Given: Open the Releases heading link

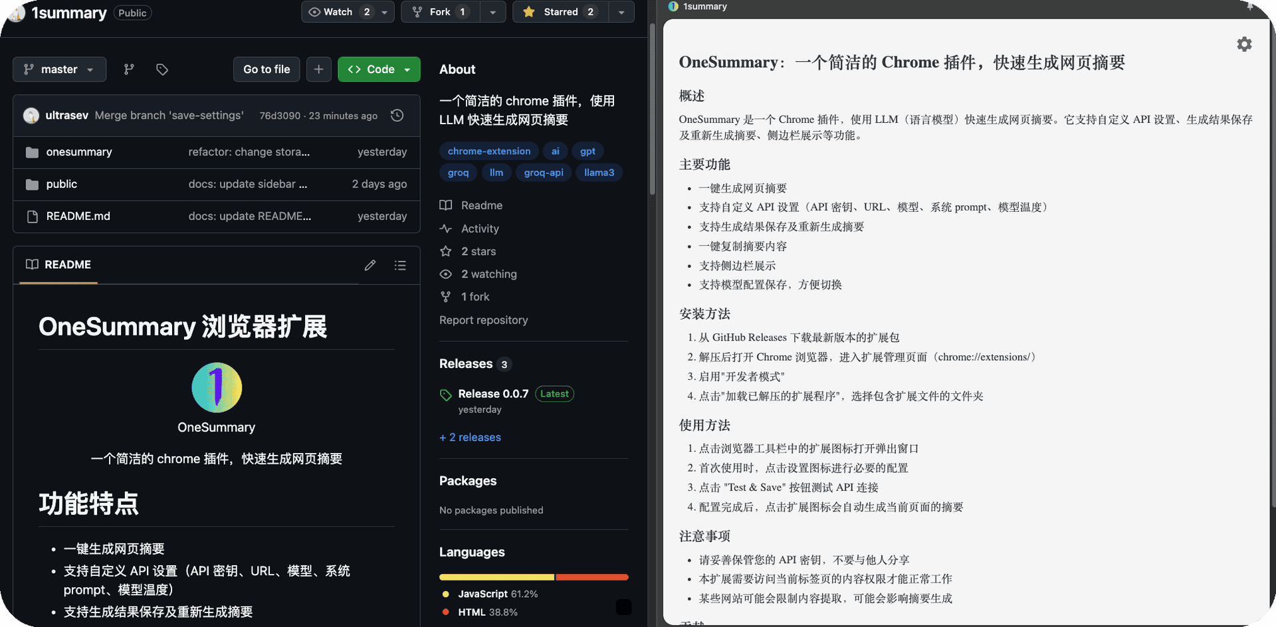Looking at the screenshot, I should coord(466,363).
